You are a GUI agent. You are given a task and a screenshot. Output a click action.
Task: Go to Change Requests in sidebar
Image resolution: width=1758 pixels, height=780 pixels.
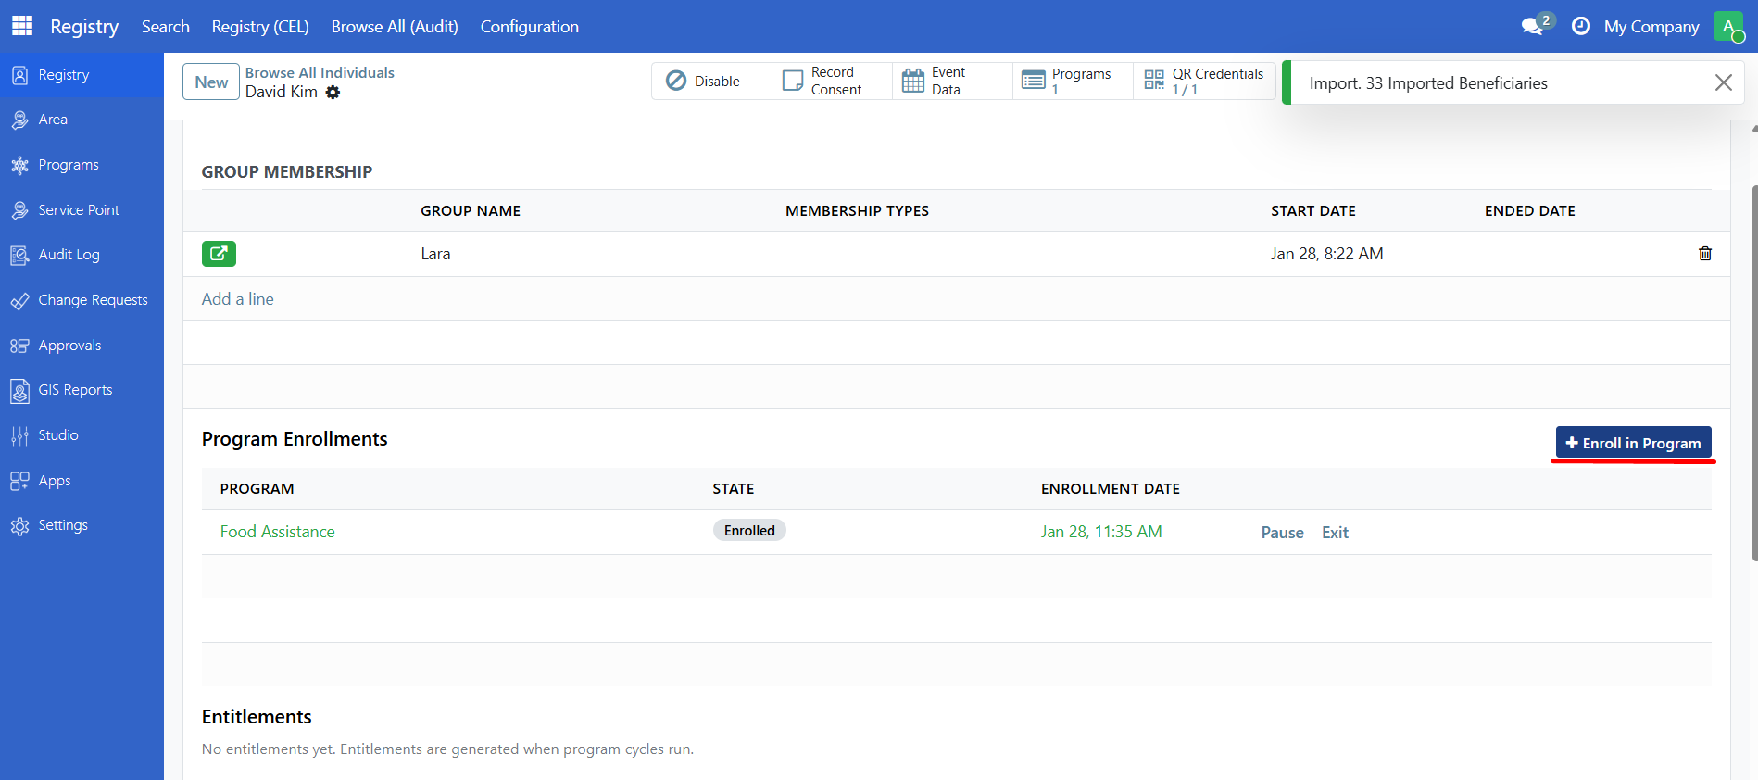[x=93, y=300]
